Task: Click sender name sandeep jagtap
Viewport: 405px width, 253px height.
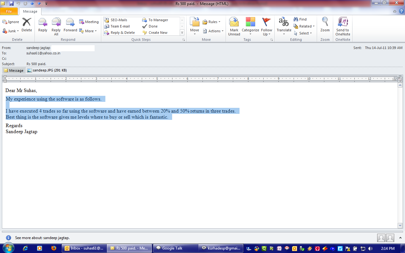Action: tap(38, 48)
